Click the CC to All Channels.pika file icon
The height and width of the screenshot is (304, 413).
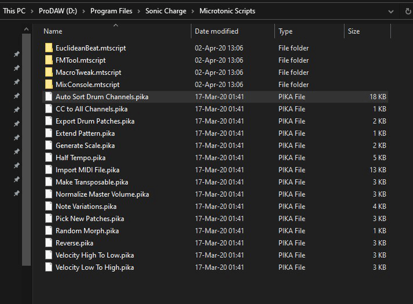pos(49,109)
